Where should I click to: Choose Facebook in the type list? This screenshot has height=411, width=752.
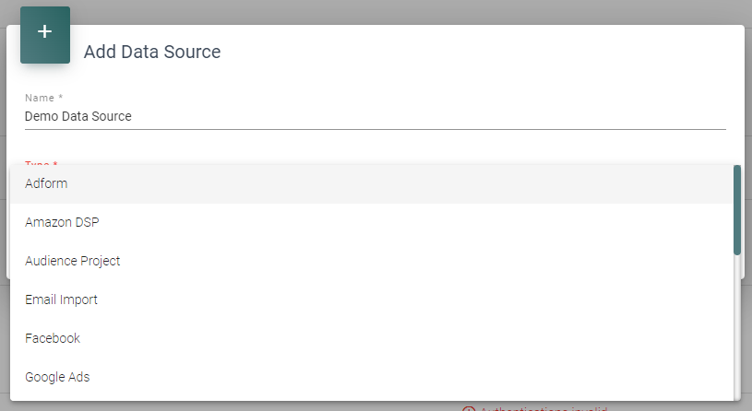click(x=53, y=338)
